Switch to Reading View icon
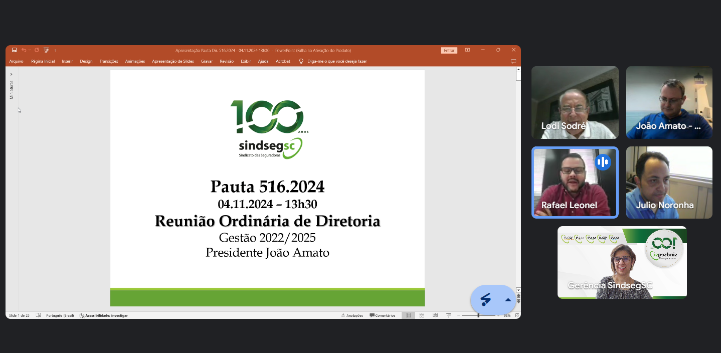The height and width of the screenshot is (353, 721). 435,315
